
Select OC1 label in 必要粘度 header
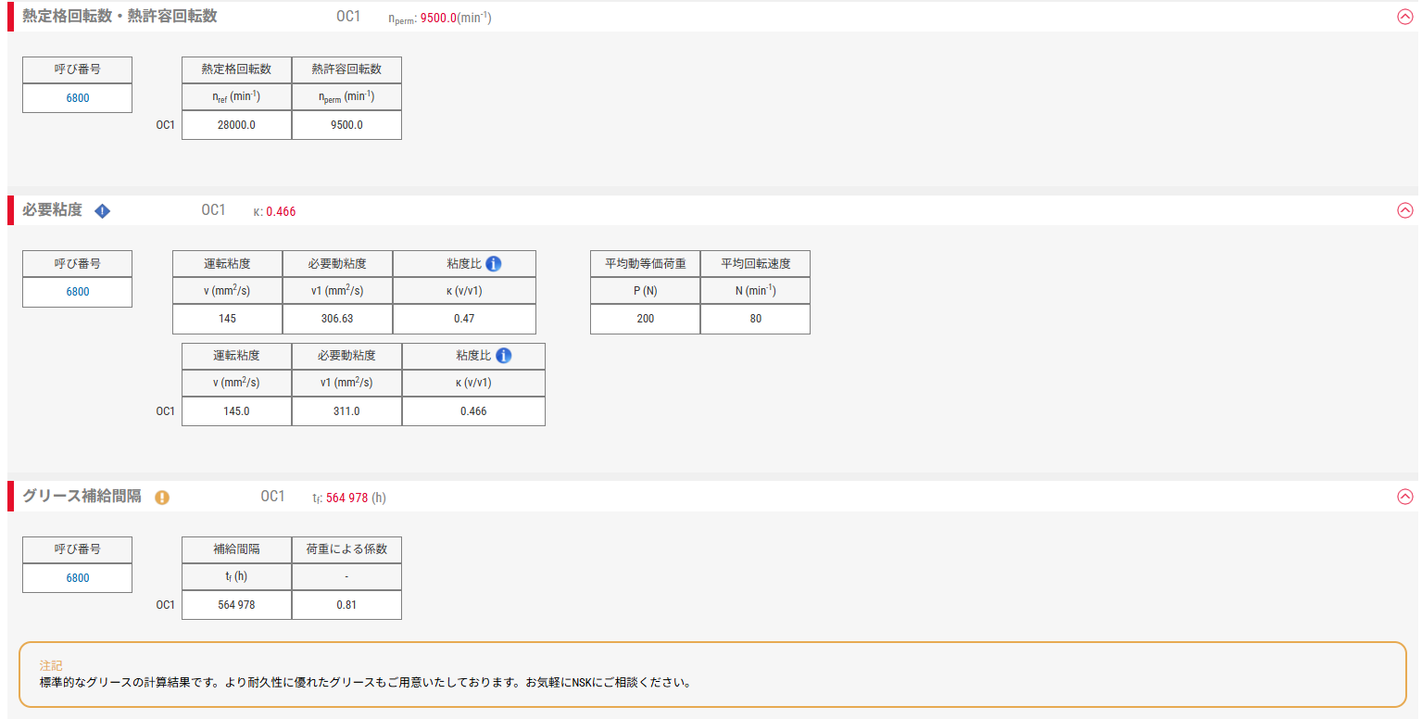coord(214,210)
